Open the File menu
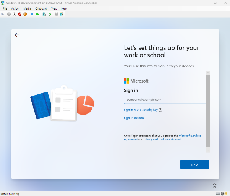 pos(5,8)
